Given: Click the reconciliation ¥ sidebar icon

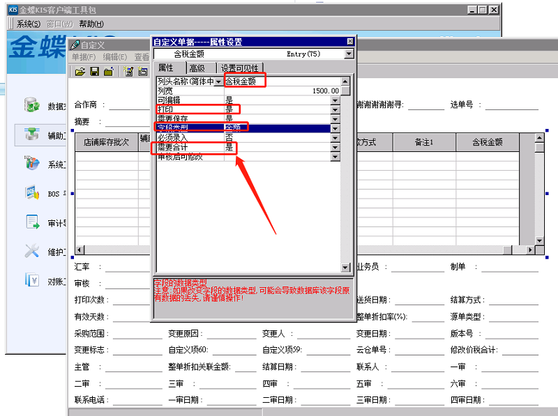Looking at the screenshot, I should [x=32, y=280].
